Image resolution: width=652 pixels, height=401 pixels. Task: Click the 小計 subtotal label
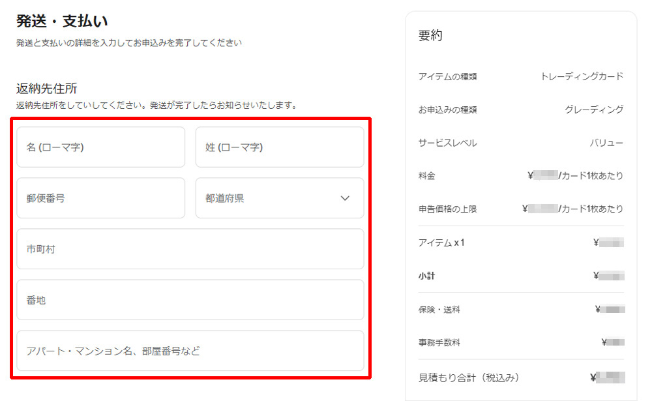pyautogui.click(x=426, y=276)
